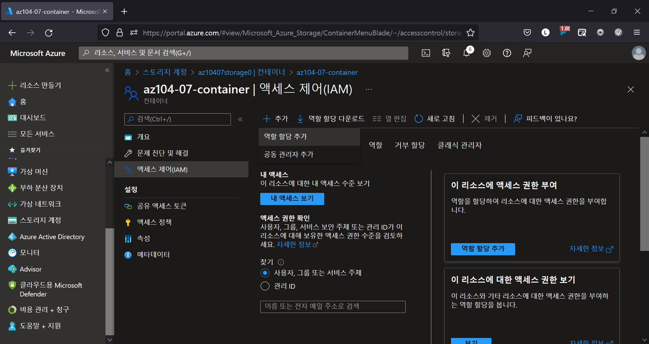The width and height of the screenshot is (649, 344).
Task: Select 액세스 제어(IAM) menu item
Action: tap(181, 170)
